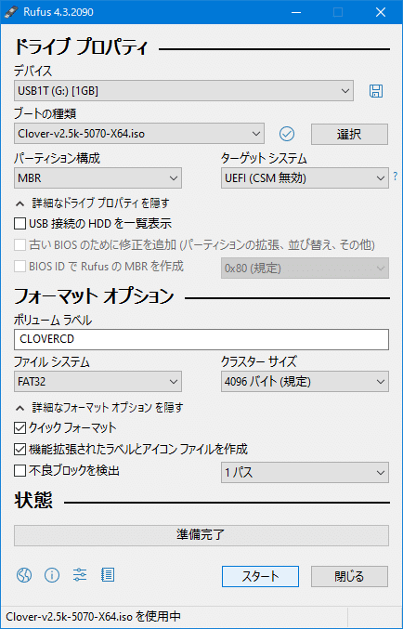Enable listing of USB-connected HDDs
Image resolution: width=403 pixels, height=629 pixels.
pyautogui.click(x=20, y=223)
